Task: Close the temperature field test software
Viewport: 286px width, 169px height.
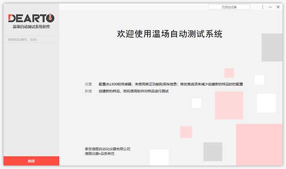Action: pyautogui.click(x=278, y=7)
